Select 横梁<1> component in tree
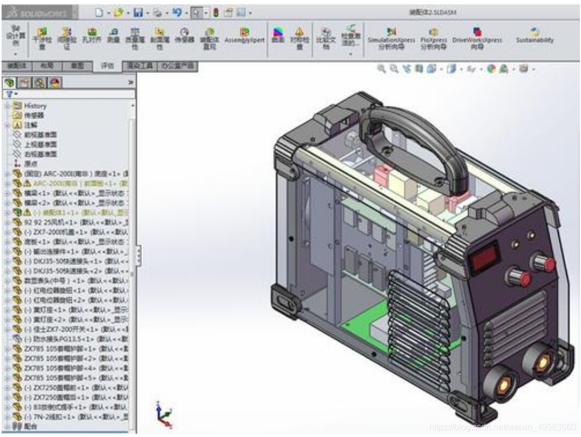581x437 pixels. 70,193
